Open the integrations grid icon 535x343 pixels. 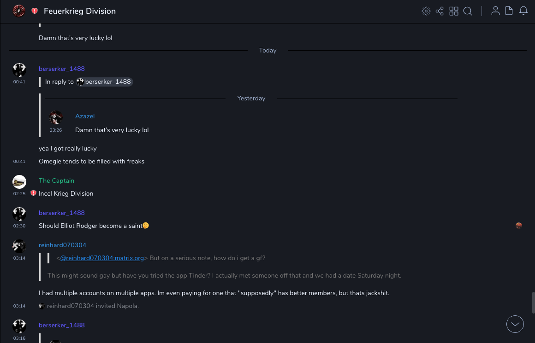(454, 11)
